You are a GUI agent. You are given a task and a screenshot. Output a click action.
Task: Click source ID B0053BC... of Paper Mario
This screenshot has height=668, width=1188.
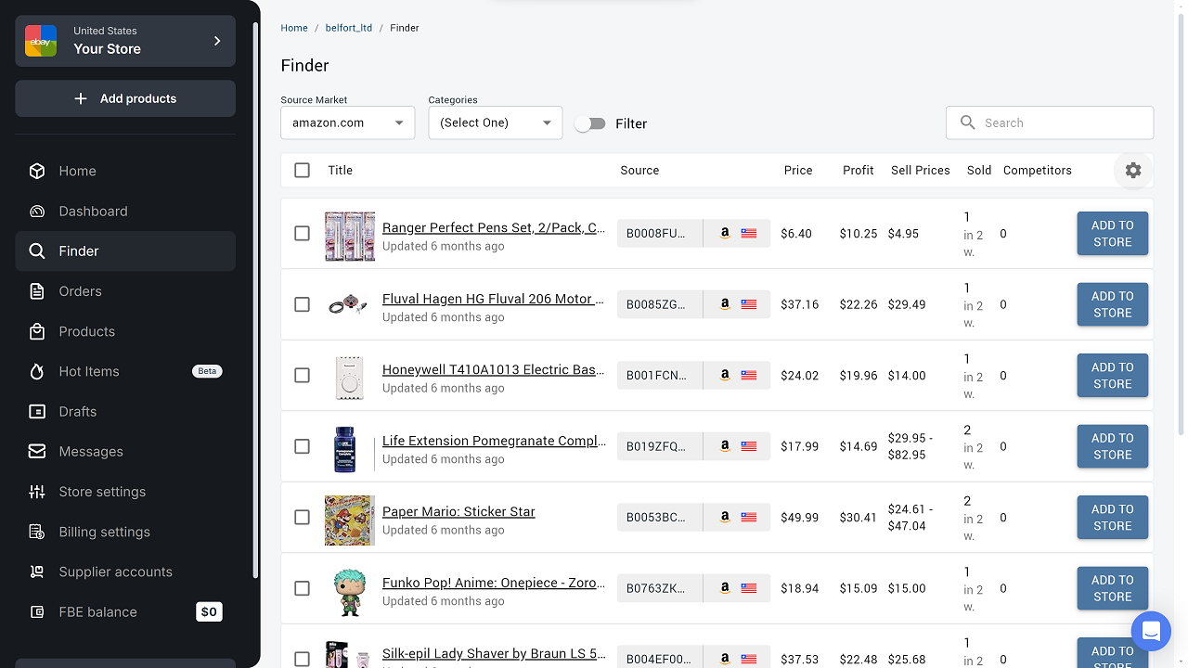tap(660, 518)
